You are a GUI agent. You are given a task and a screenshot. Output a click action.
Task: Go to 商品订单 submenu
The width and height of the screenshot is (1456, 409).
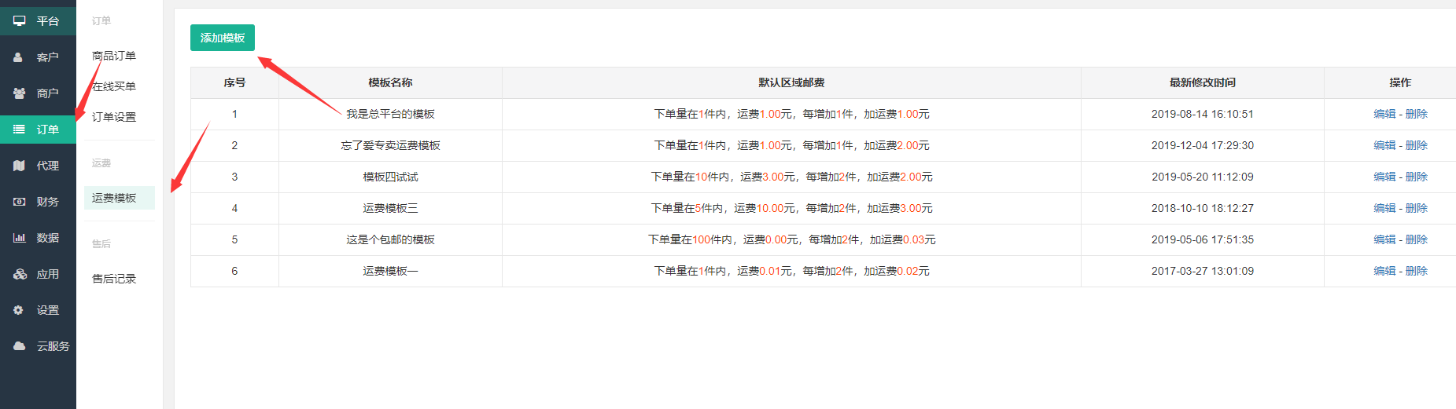[114, 56]
